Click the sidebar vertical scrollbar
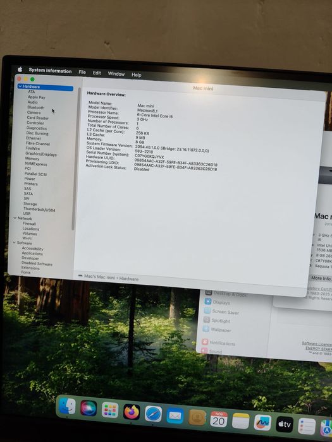The height and width of the screenshot is (442, 332). 75,158
